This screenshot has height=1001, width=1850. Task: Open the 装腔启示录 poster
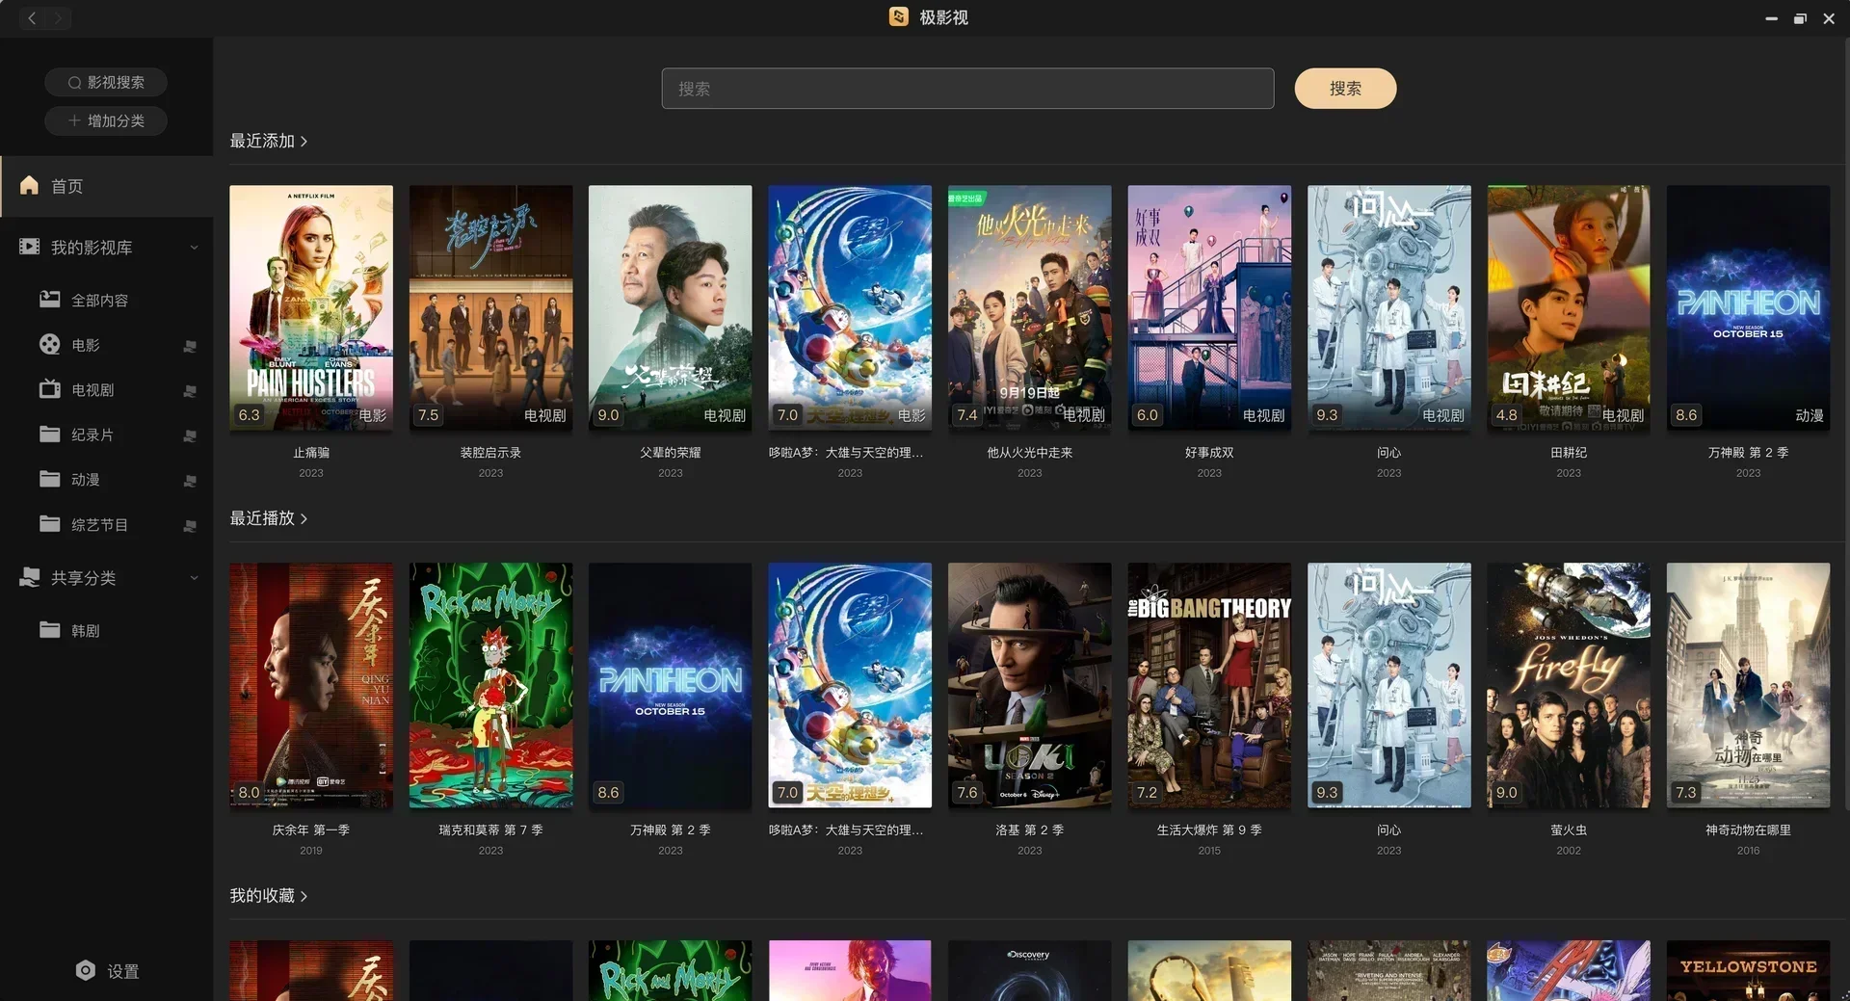click(490, 307)
